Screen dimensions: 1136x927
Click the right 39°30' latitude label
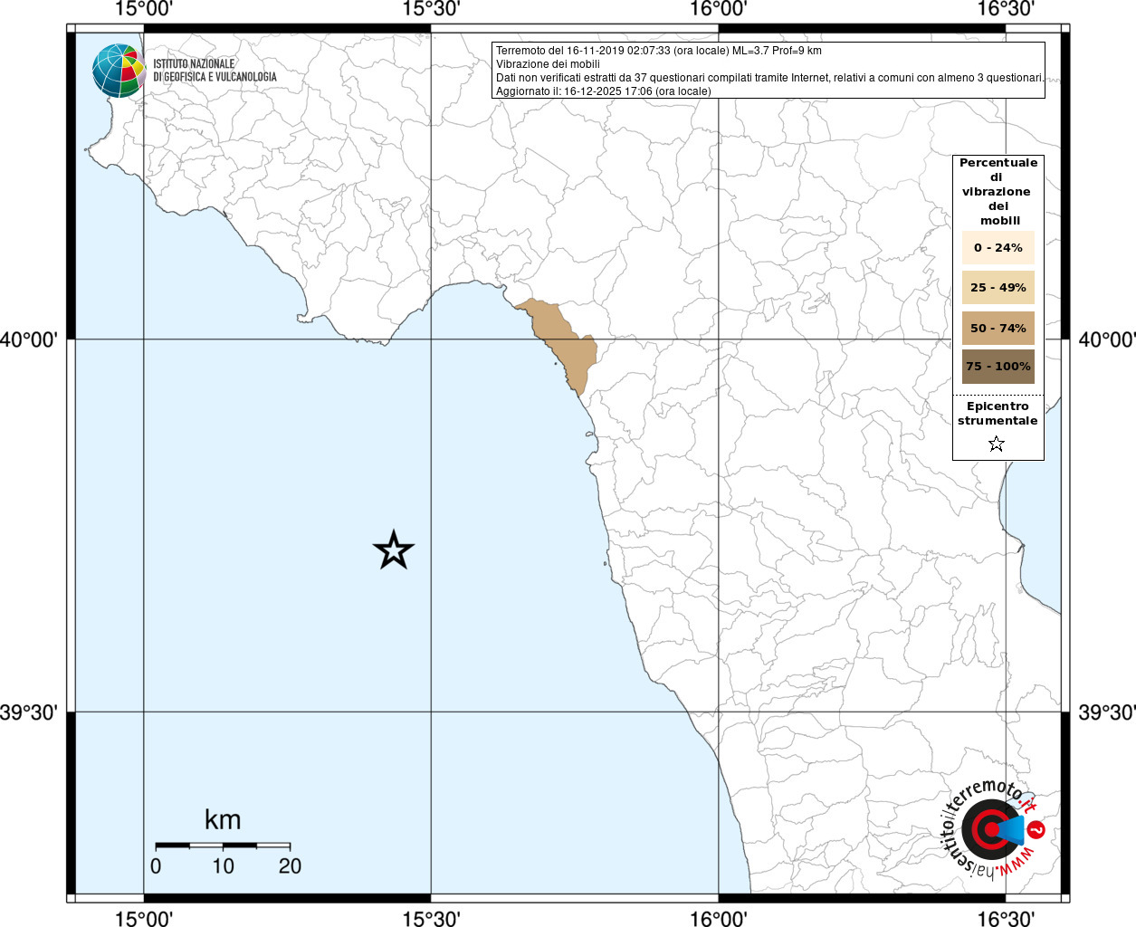[1106, 713]
